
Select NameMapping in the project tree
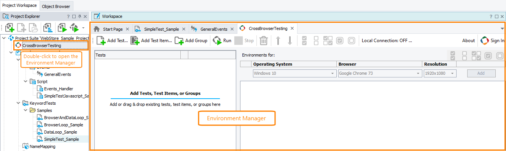[x=42, y=146]
